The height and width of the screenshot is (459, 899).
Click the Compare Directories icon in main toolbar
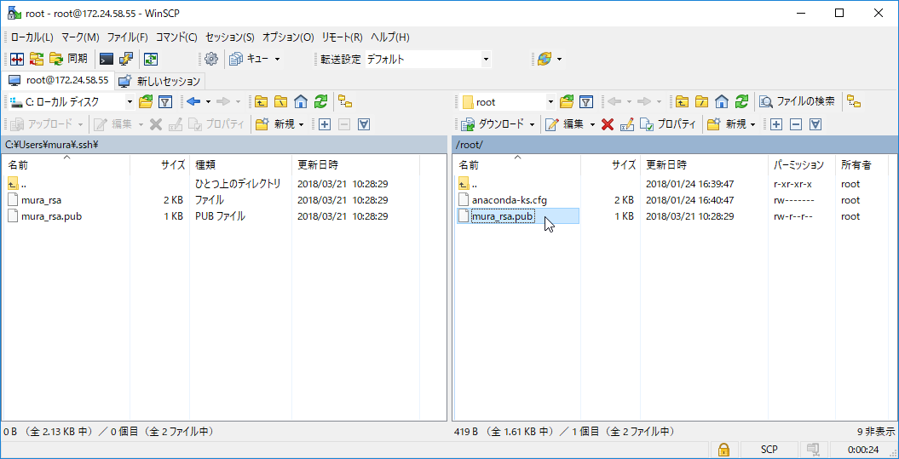(x=17, y=59)
